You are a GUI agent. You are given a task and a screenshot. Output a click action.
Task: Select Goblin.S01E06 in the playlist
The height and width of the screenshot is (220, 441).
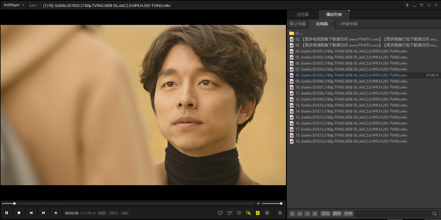coord(364,81)
